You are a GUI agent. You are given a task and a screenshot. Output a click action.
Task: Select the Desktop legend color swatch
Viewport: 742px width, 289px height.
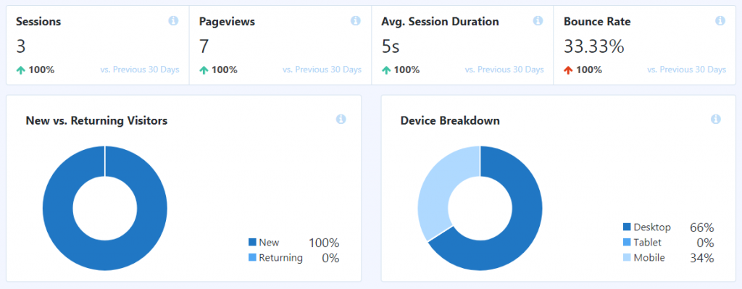tap(627, 227)
